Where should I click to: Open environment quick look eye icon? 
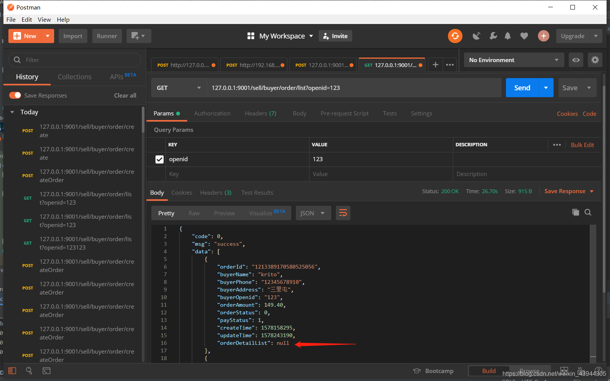pos(576,60)
